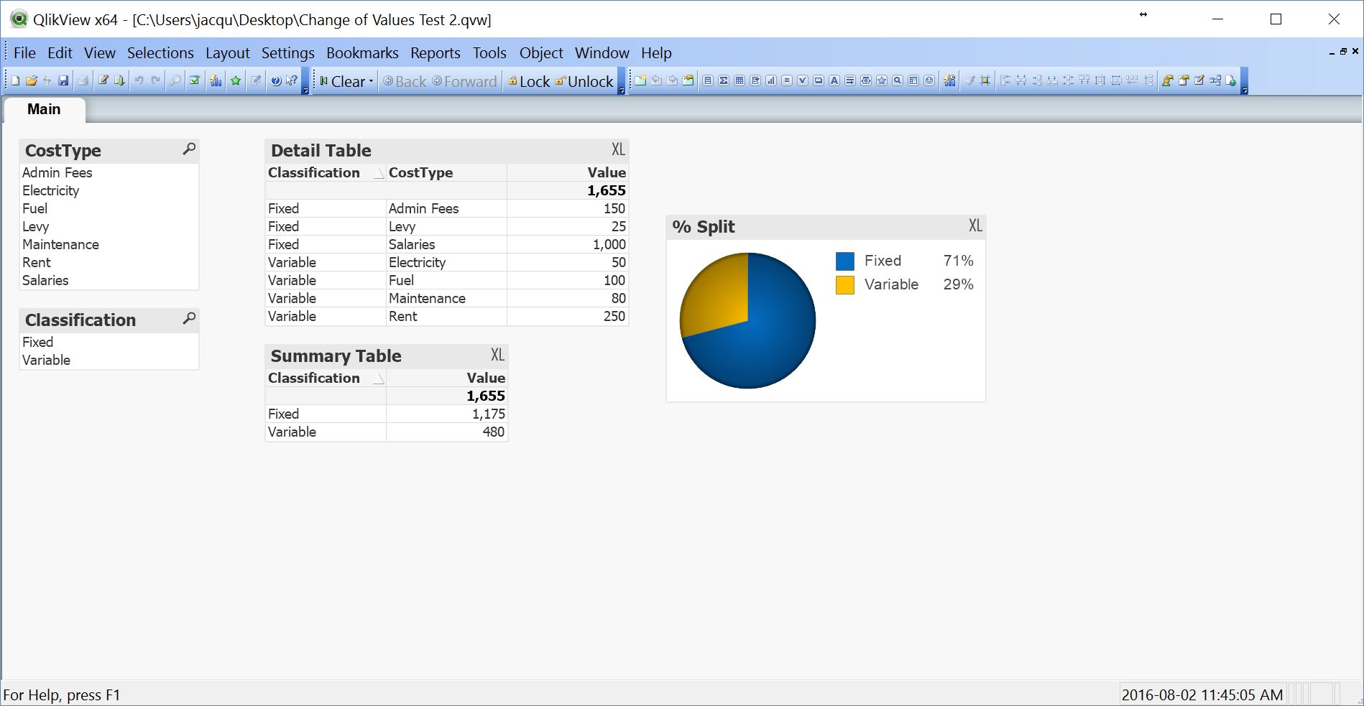Launch the Quick Chart wizard icon
1364x706 pixels.
216,81
